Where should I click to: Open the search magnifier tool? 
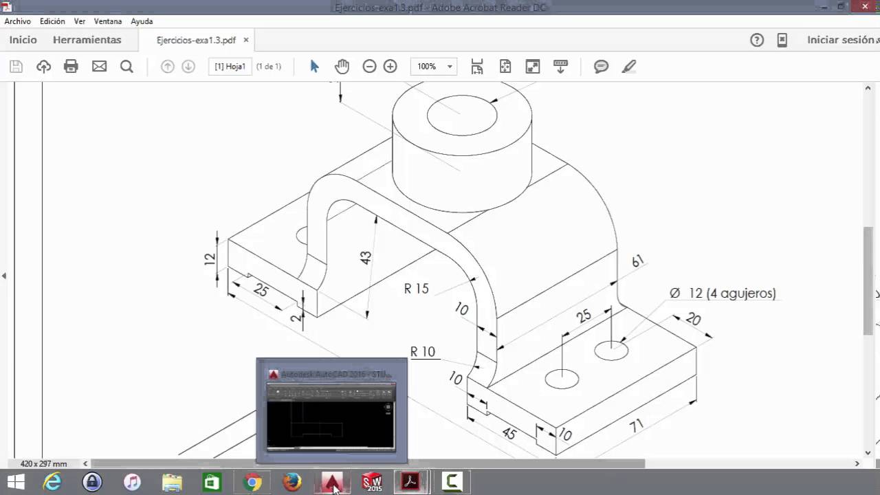(x=126, y=67)
